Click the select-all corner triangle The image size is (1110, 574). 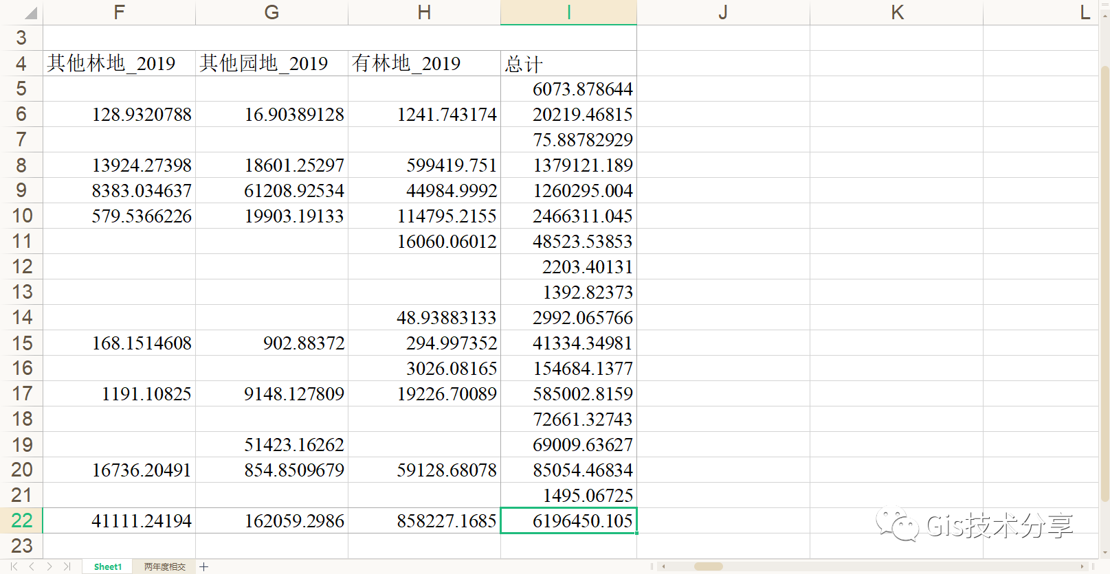click(x=30, y=13)
